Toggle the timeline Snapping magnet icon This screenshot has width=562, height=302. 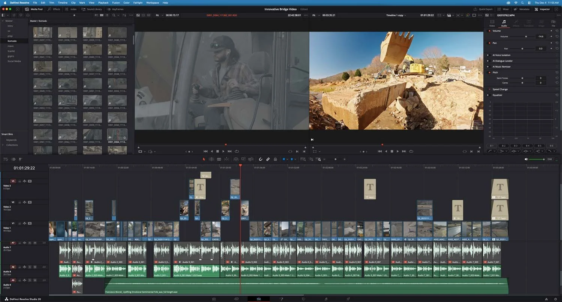[x=261, y=159]
